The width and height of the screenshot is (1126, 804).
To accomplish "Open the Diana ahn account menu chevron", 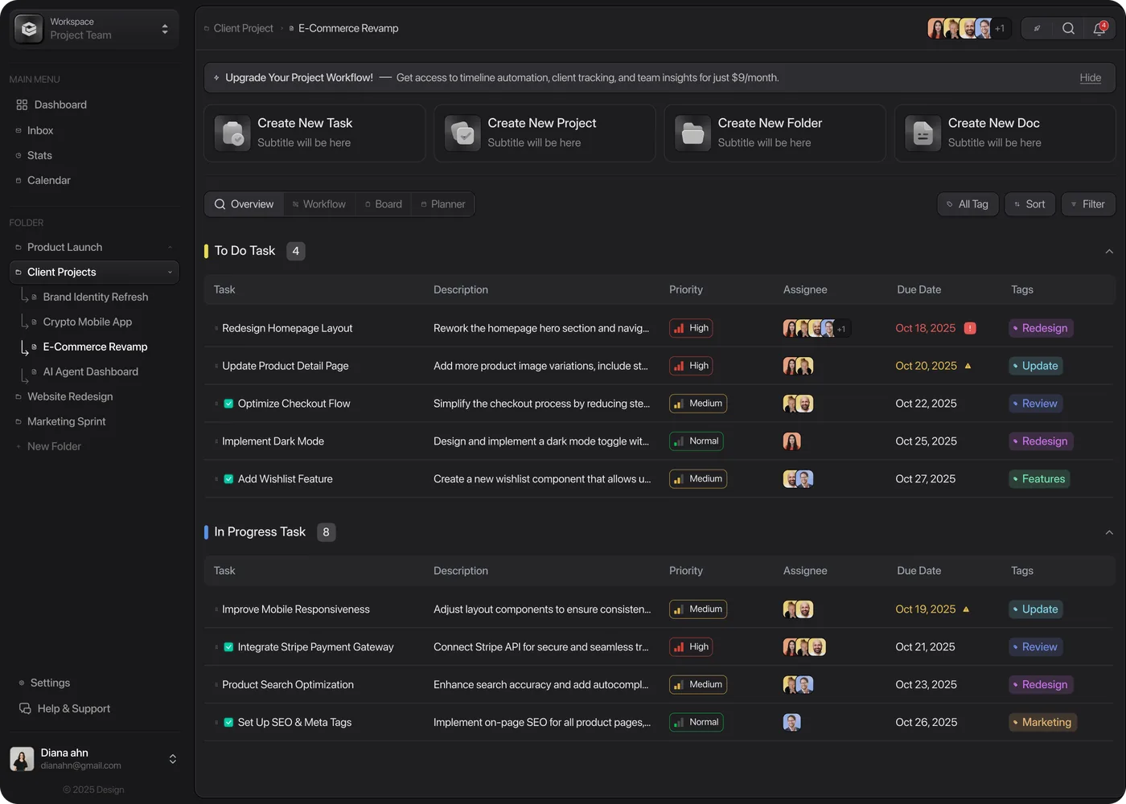I will pos(172,759).
